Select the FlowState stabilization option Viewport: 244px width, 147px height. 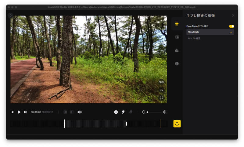210,32
